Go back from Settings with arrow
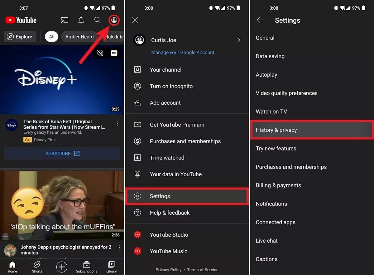The width and height of the screenshot is (374, 275). 260,20
